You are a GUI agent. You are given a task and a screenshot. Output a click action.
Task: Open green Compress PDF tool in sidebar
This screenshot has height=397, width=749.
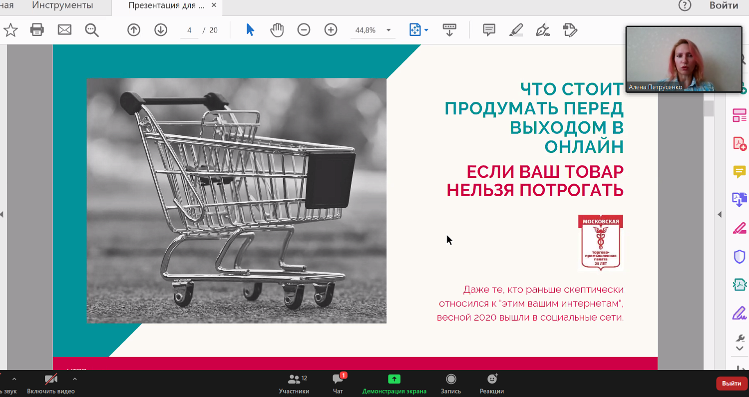740,285
